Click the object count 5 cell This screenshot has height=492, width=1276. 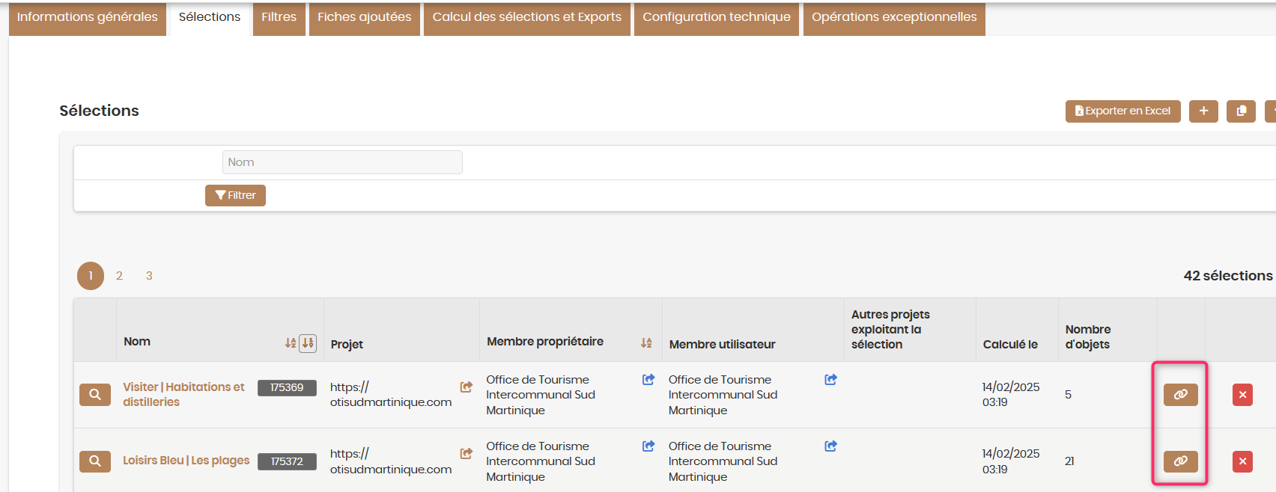1068,395
